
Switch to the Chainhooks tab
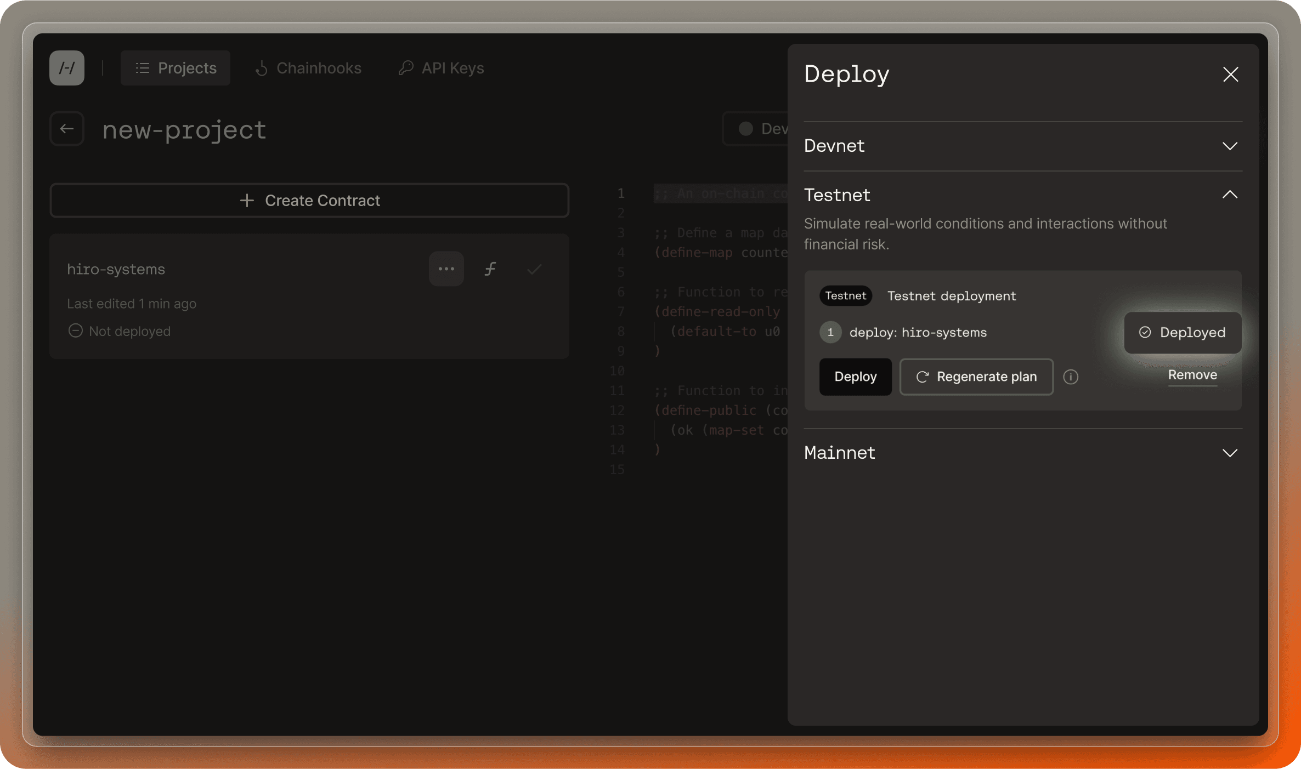click(x=308, y=68)
